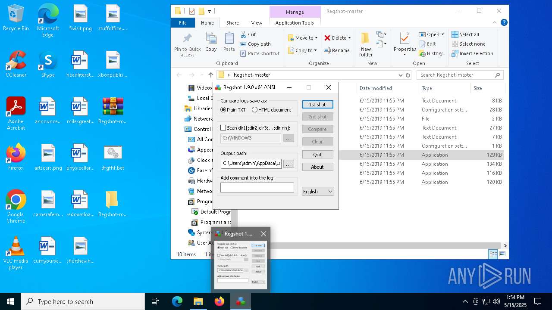Switch to the Home ribbon tab
This screenshot has width=552, height=310.
point(207,23)
